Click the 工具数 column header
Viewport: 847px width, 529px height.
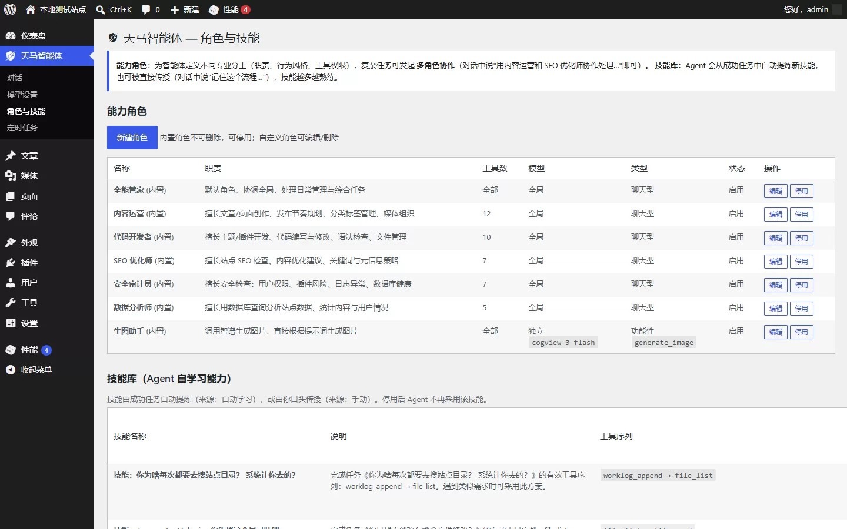coord(495,168)
